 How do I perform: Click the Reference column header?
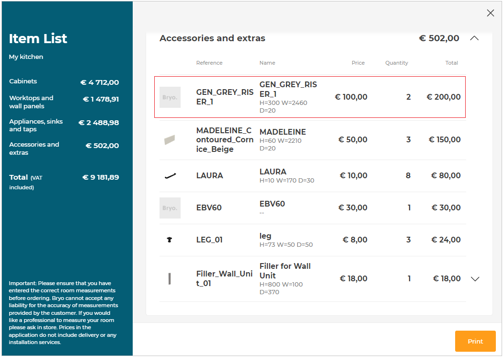tap(209, 63)
